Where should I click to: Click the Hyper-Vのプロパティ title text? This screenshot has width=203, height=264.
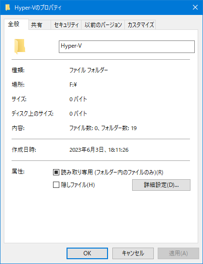tap(38, 8)
